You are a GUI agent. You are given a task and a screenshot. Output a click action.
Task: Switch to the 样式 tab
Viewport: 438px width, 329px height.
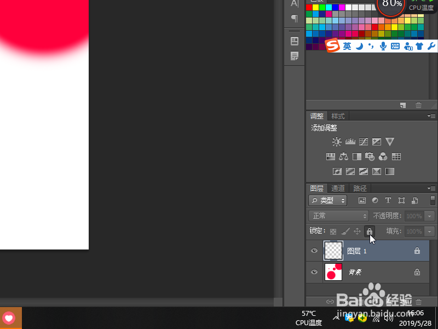(338, 116)
